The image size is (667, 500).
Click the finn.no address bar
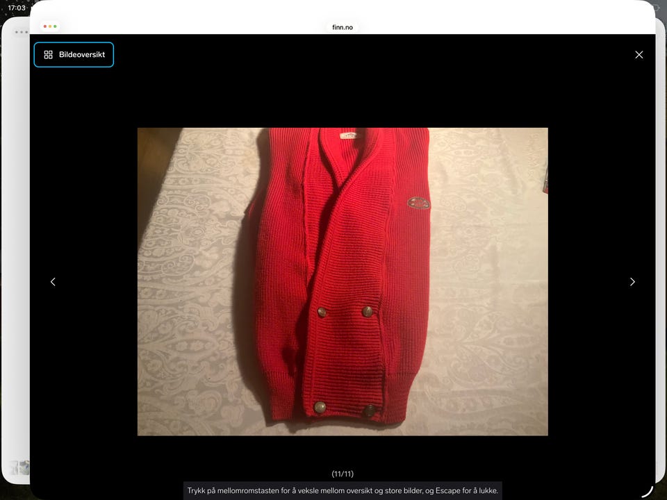coord(343,27)
